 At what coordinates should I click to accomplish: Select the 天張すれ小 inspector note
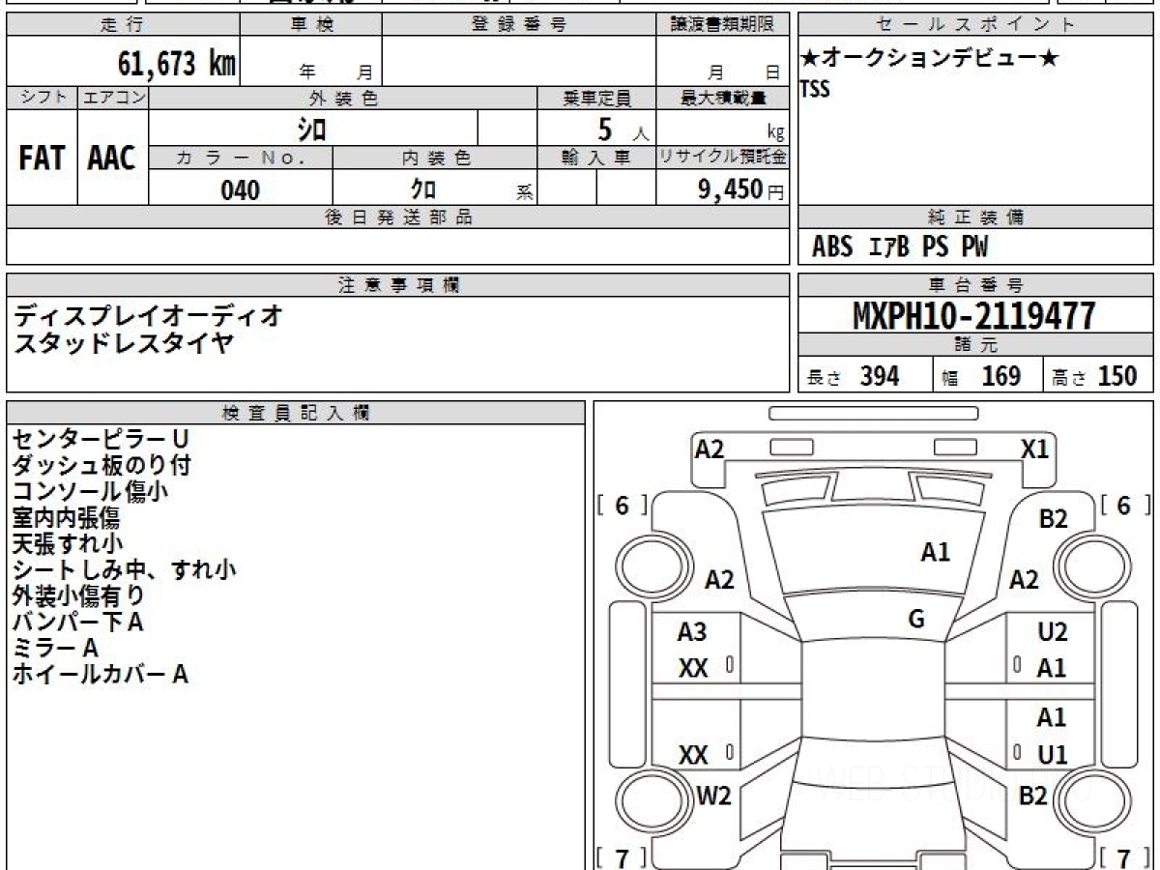68,543
